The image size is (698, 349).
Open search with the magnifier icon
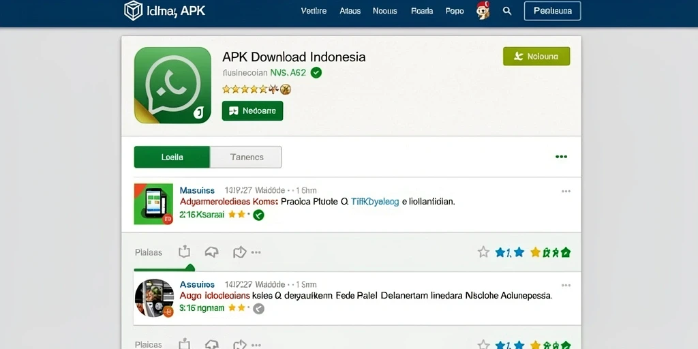coord(507,11)
